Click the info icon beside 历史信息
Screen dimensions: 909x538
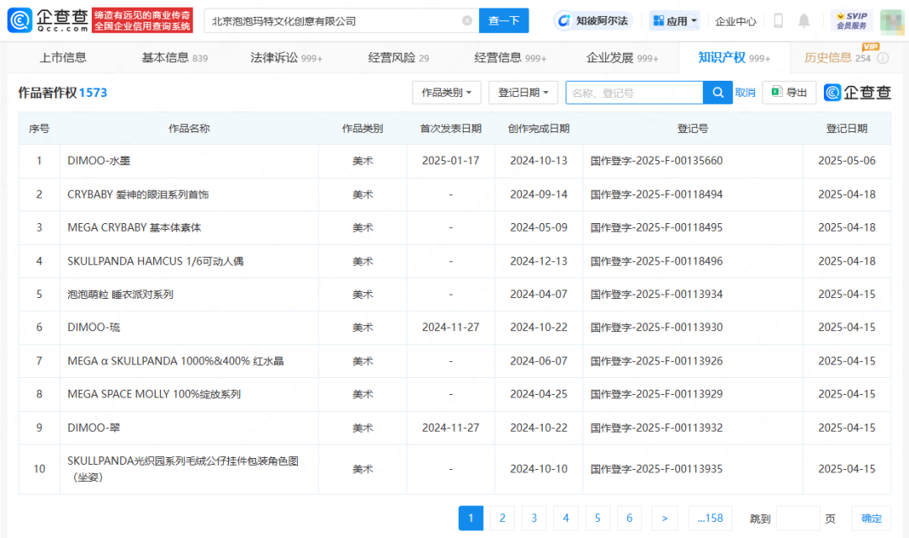coord(883,58)
